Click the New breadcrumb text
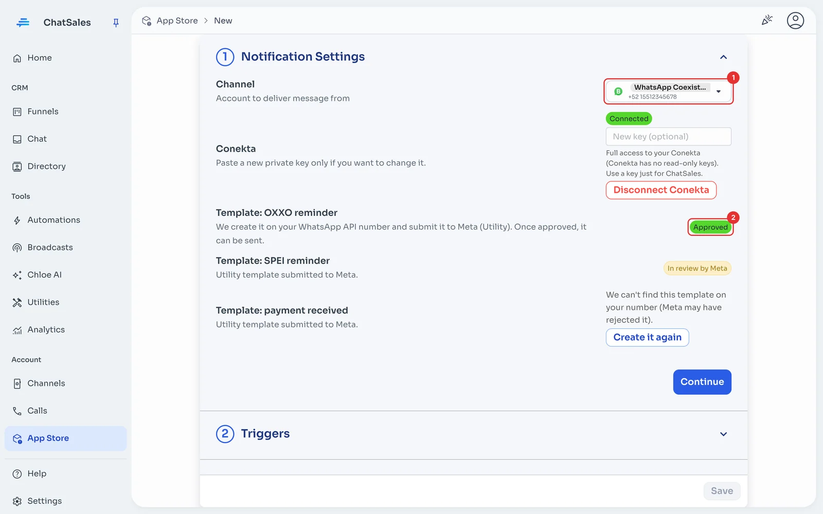823x514 pixels. pyautogui.click(x=223, y=21)
